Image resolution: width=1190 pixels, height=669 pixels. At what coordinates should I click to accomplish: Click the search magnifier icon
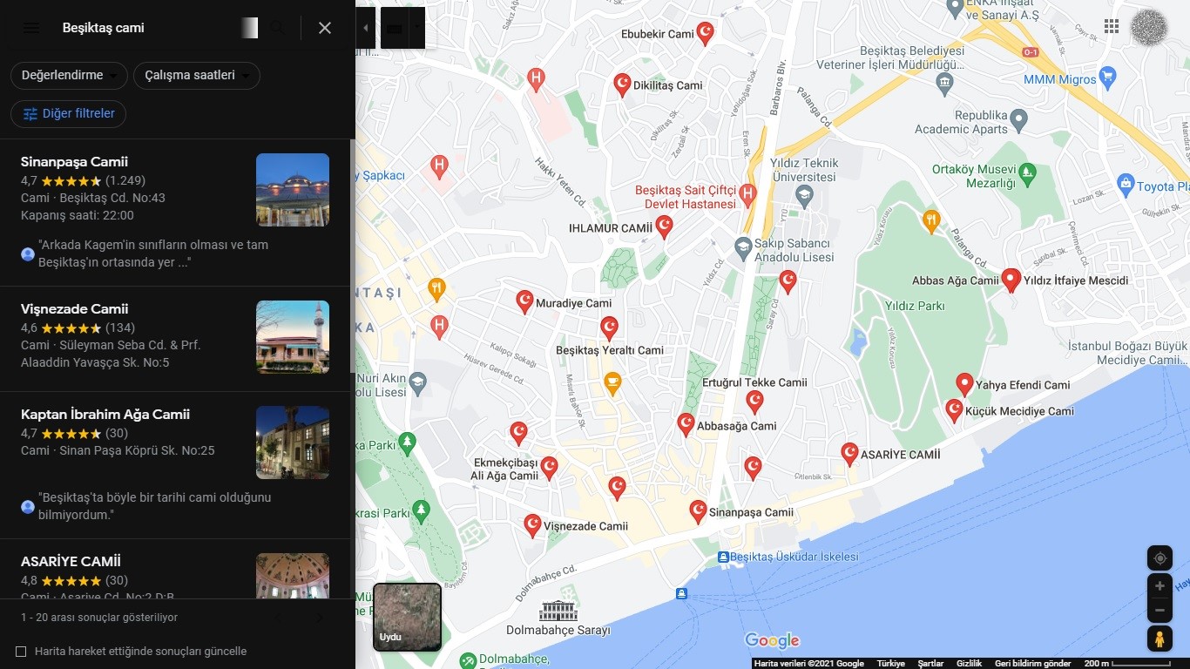(x=277, y=28)
